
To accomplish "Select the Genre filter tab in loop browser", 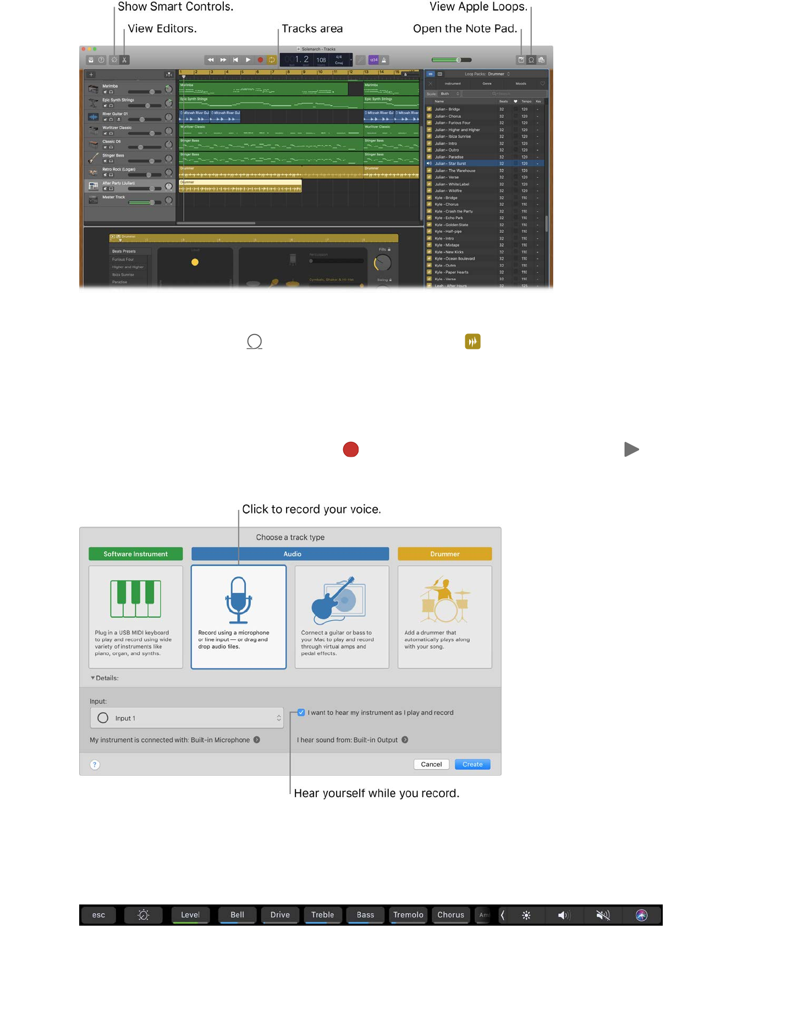I will (x=487, y=84).
